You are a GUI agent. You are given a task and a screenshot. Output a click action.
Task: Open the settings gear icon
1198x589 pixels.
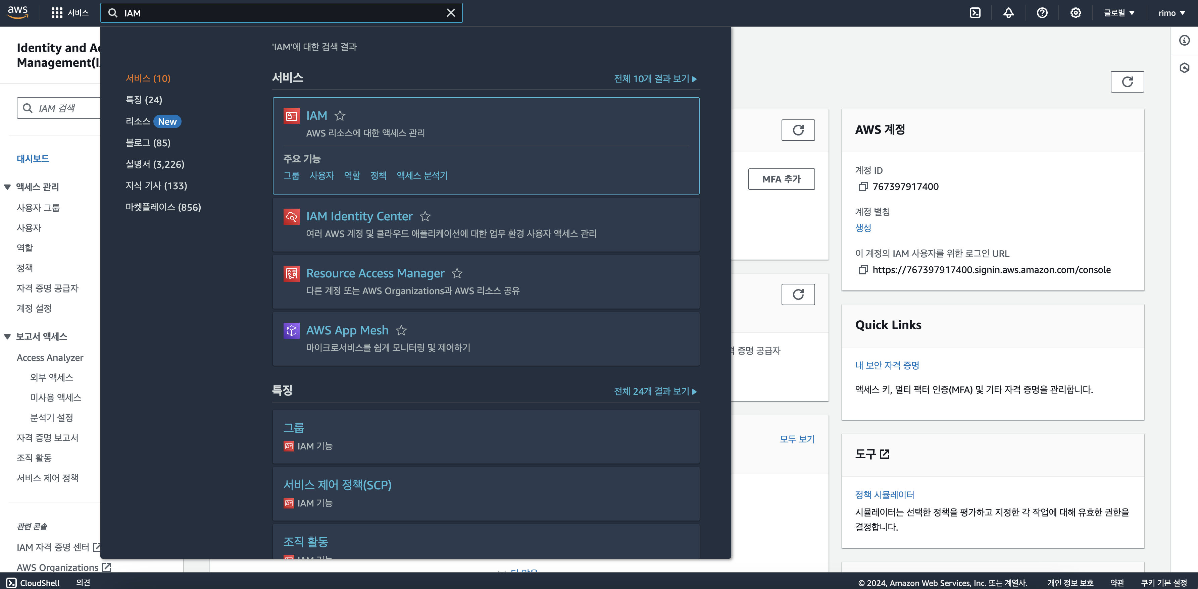coord(1075,13)
